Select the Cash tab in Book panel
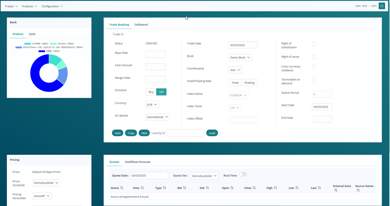The height and width of the screenshot is (206, 390). tap(32, 34)
